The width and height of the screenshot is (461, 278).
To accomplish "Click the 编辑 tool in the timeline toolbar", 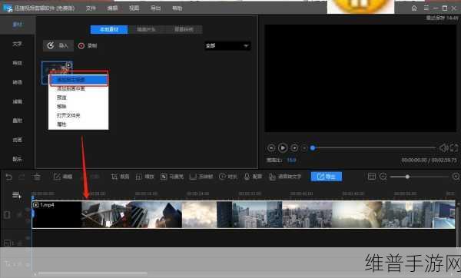I will coord(63,177).
